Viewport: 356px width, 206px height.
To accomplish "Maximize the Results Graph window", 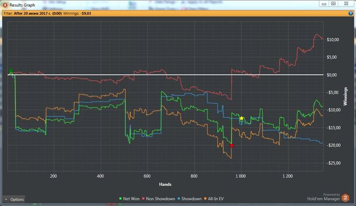I will pos(333,4).
